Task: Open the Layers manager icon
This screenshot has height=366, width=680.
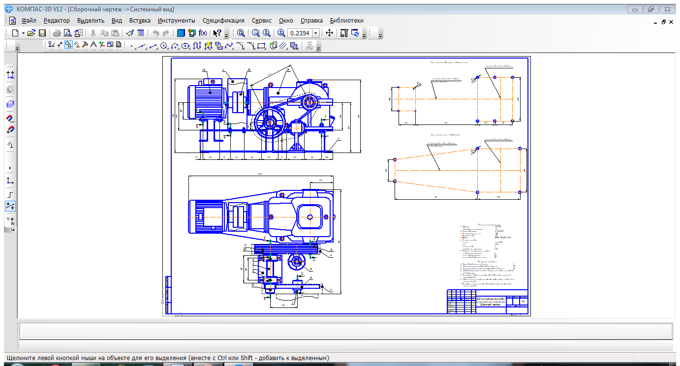Action: [10, 104]
